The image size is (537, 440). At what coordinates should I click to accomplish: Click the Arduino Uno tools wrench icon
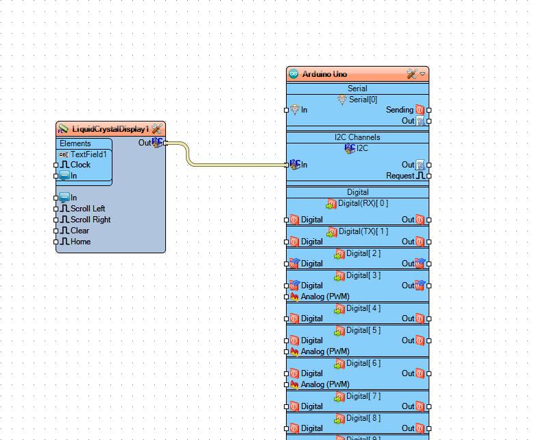coord(411,74)
